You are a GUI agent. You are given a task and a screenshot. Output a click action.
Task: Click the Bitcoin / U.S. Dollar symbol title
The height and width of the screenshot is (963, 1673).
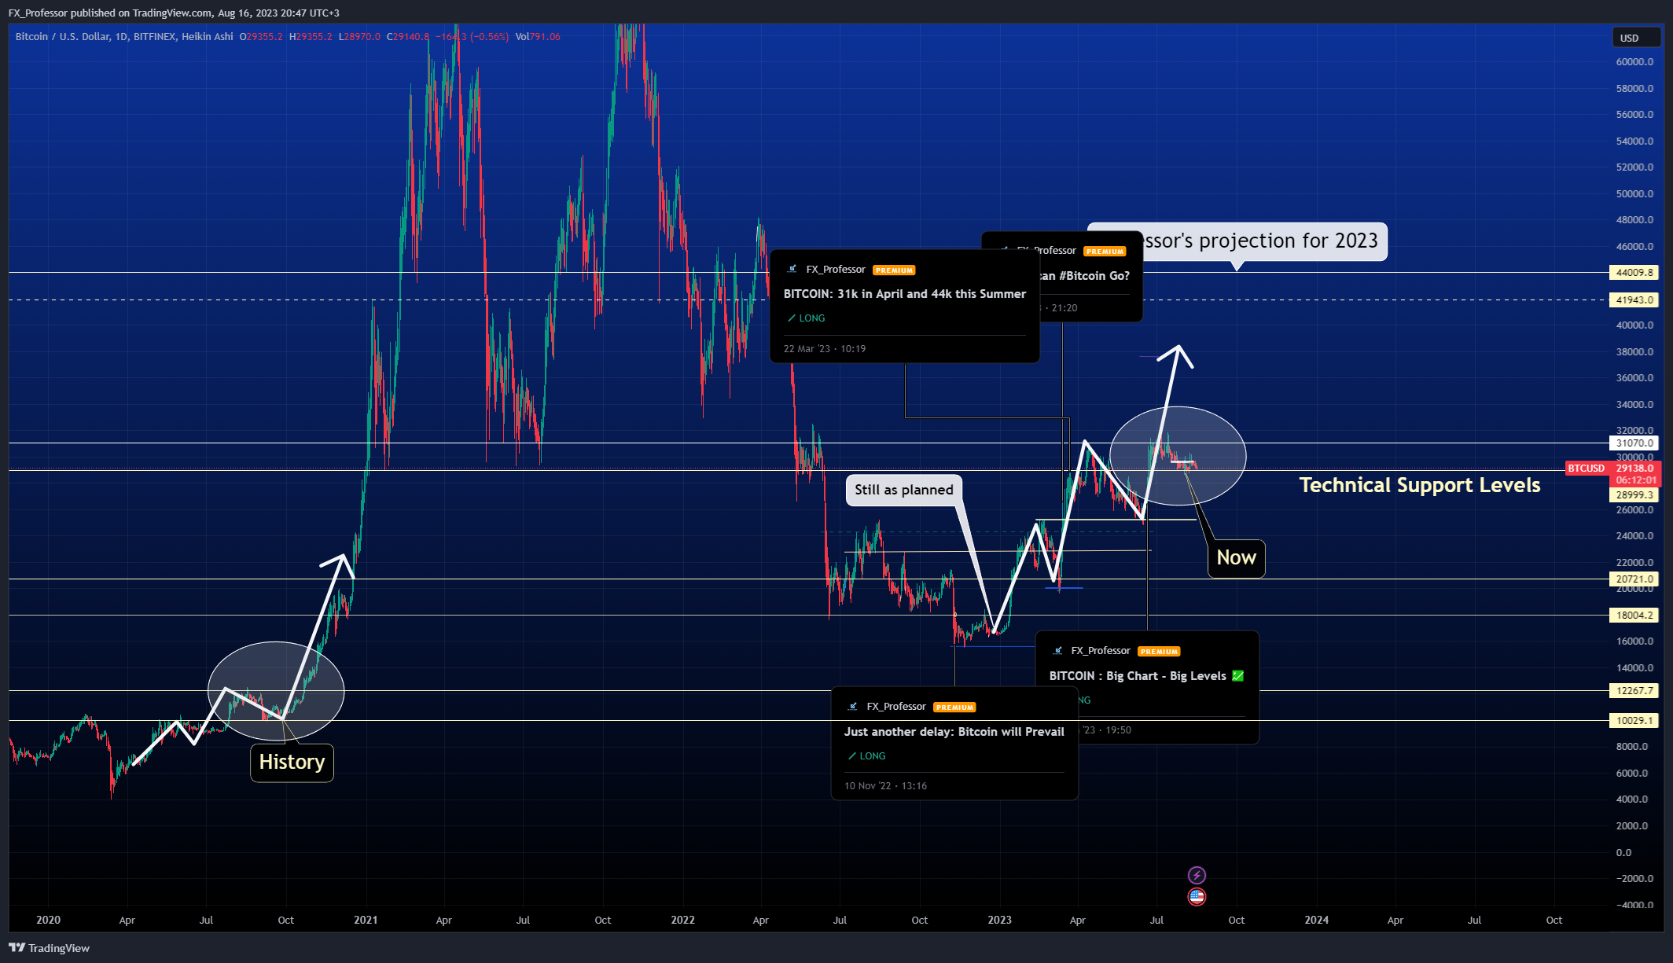click(62, 37)
